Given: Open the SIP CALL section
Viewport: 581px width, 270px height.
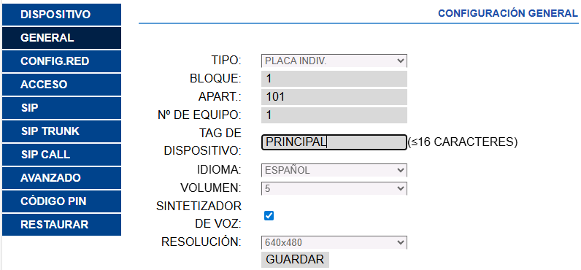Looking at the screenshot, I should click(x=61, y=155).
